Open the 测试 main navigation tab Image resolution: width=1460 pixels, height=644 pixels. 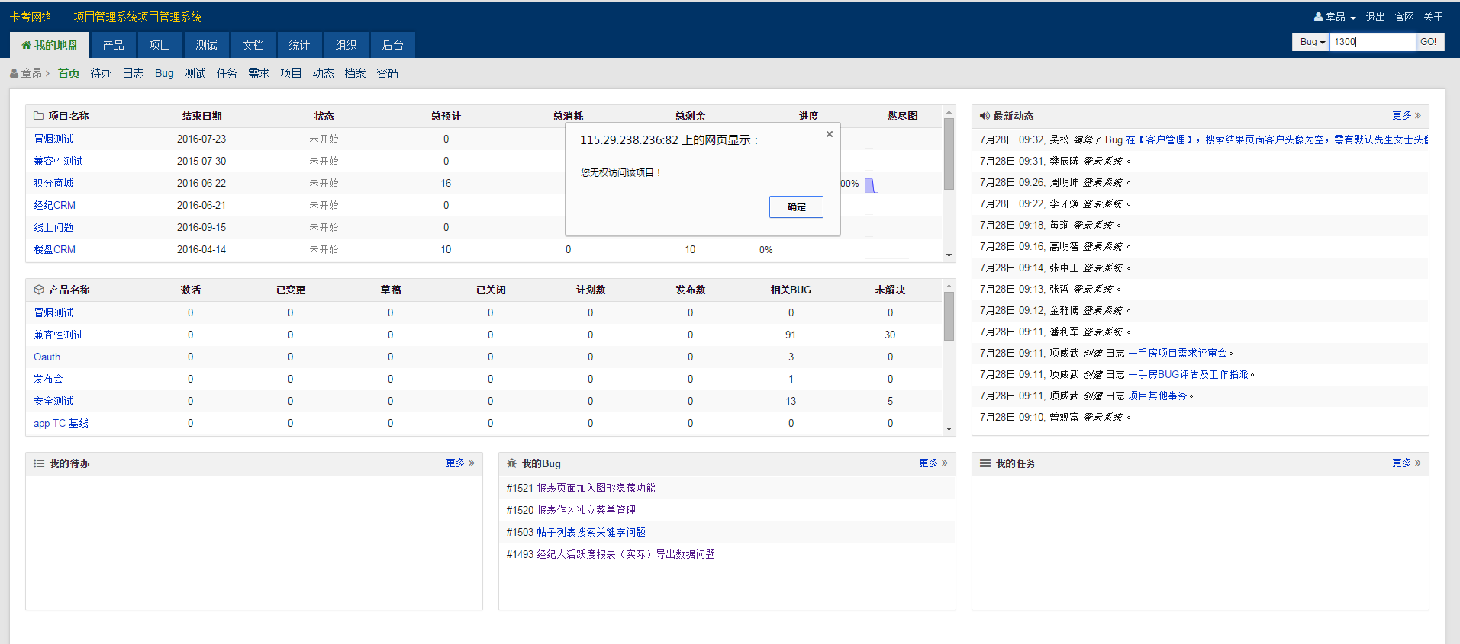(x=206, y=45)
